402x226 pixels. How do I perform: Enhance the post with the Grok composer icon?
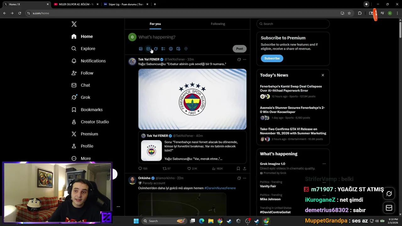pyautogui.click(x=156, y=49)
